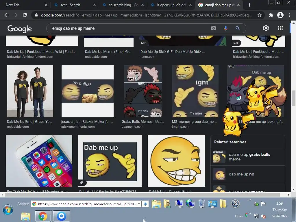296x222 pixels.
Task: Go back with the browser back arrow
Action: (6, 15)
